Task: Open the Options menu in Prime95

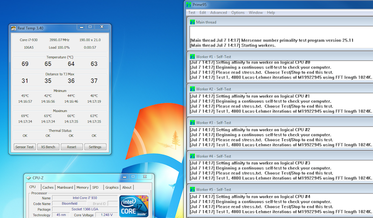Action: click(238, 13)
